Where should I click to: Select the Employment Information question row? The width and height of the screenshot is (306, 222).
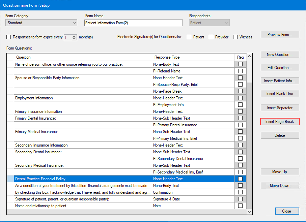pyautogui.click(x=83, y=98)
